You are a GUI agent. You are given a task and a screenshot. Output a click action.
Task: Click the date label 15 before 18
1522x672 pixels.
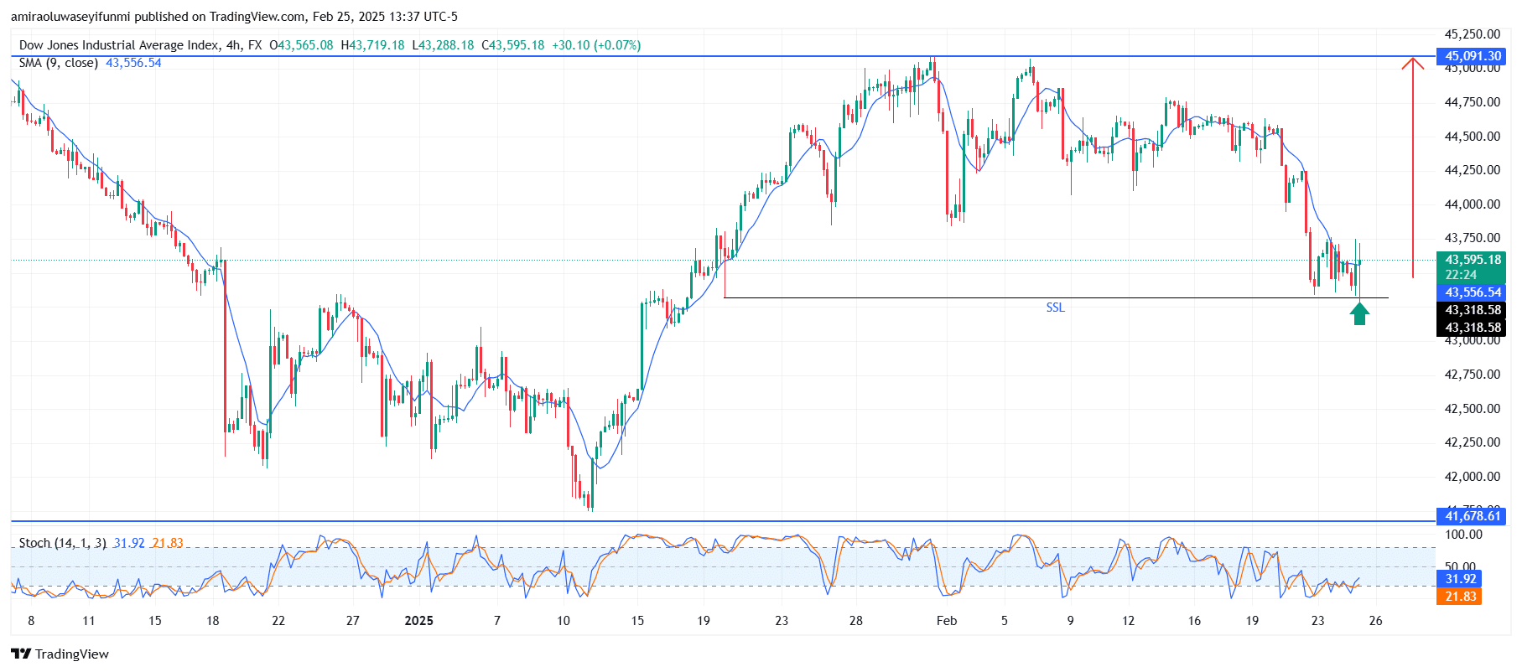pos(154,621)
